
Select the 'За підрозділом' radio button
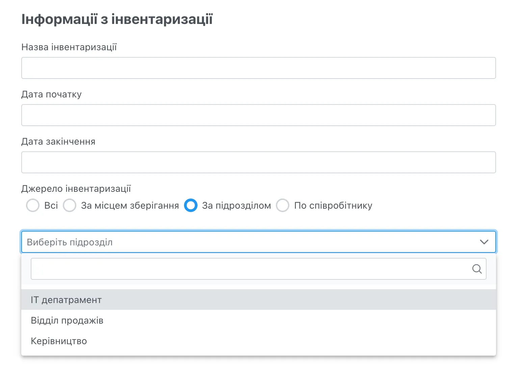tap(191, 205)
